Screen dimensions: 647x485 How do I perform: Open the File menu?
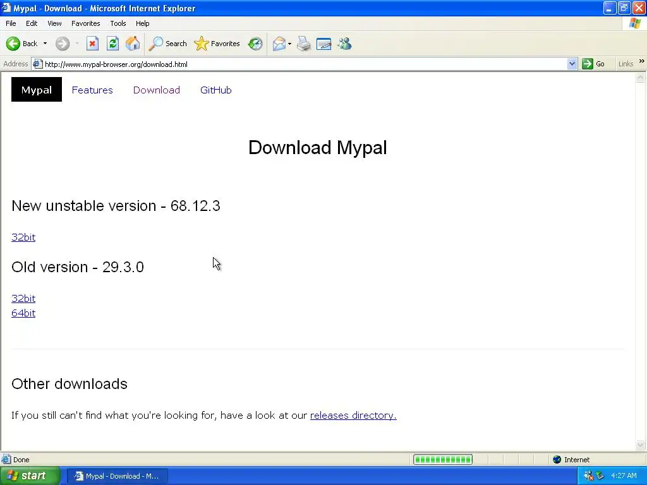click(x=11, y=23)
